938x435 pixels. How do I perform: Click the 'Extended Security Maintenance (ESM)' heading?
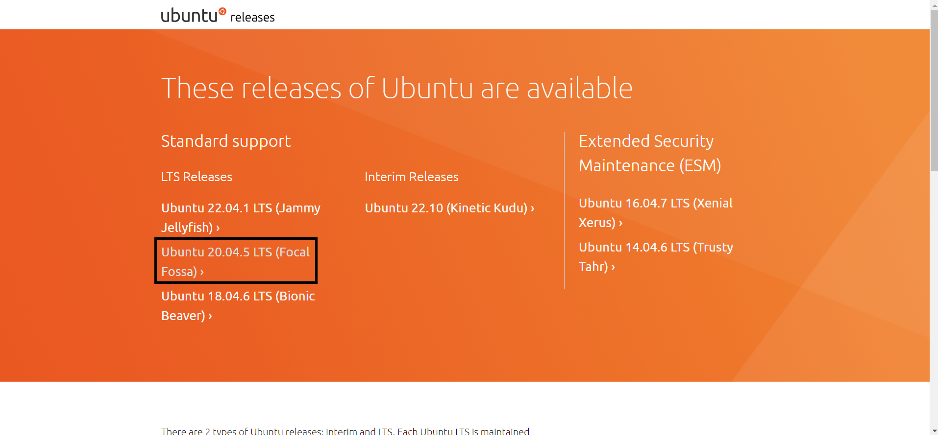(650, 153)
